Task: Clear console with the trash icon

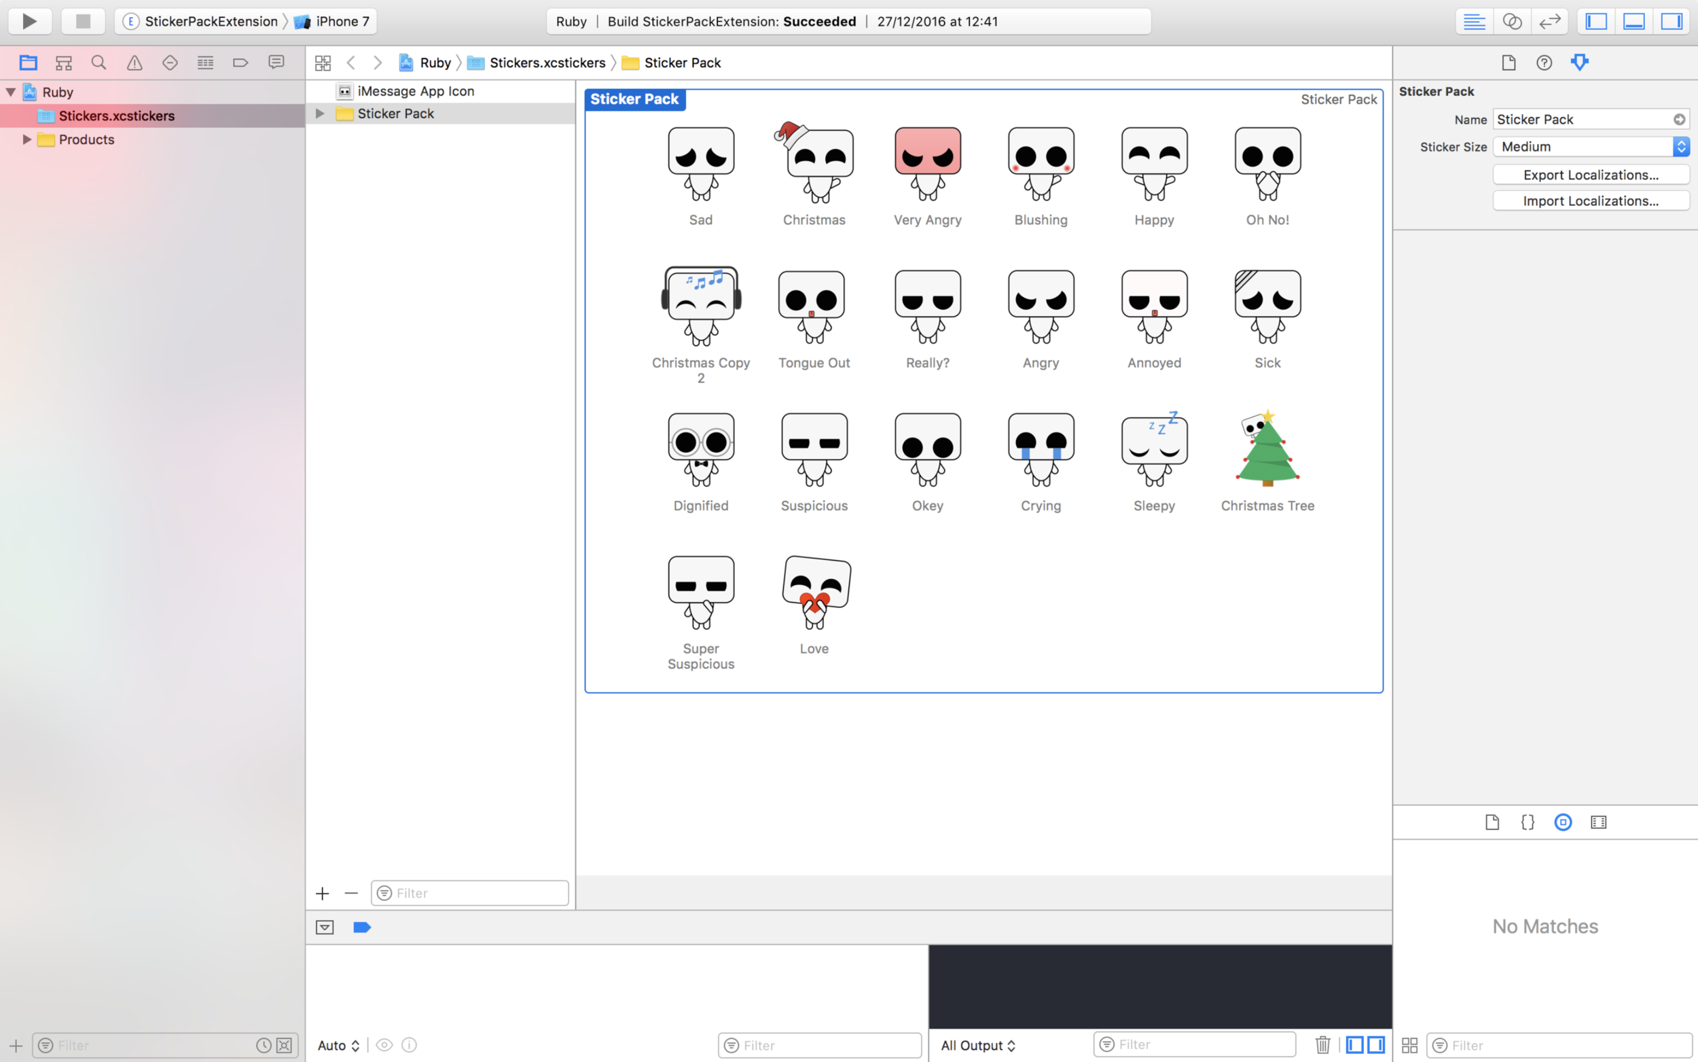Action: pos(1322,1044)
